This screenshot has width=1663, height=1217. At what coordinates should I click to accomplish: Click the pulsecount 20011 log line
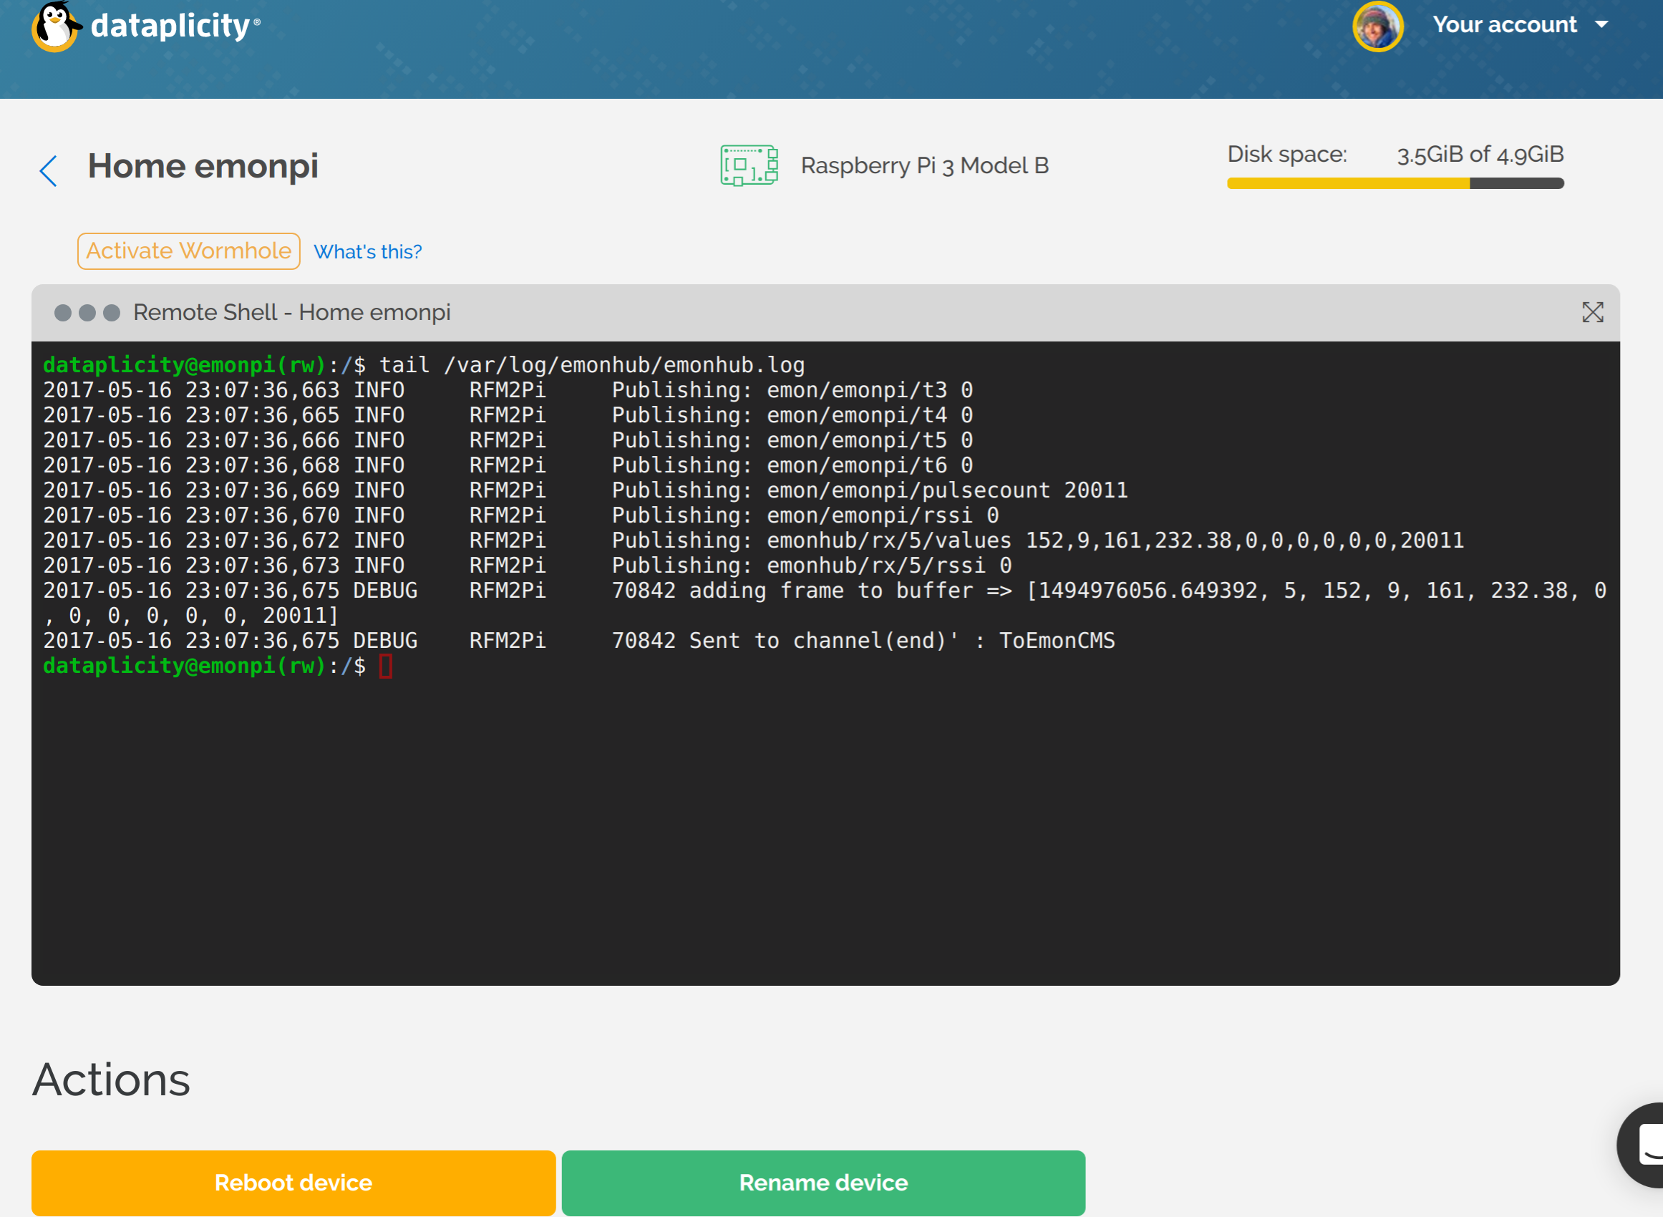(586, 490)
